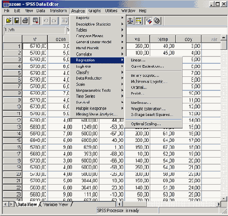The image size is (228, 216).
Task: Choose Weight Estimation... in the Regression submenu
Action: [154, 109]
